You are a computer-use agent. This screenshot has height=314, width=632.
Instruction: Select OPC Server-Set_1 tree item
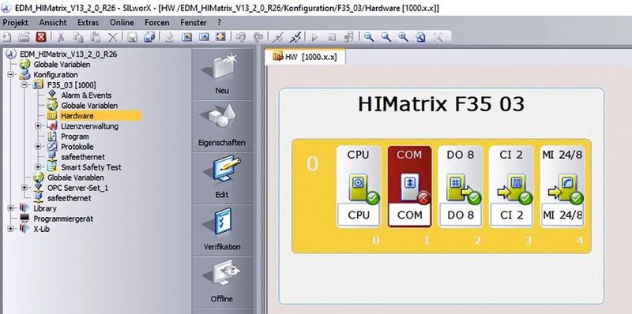point(77,188)
